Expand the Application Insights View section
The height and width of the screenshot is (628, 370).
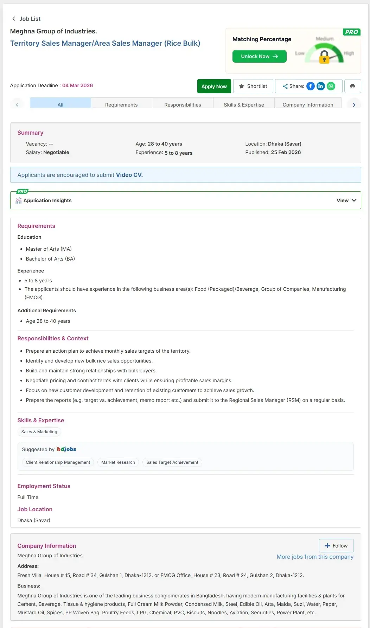346,200
